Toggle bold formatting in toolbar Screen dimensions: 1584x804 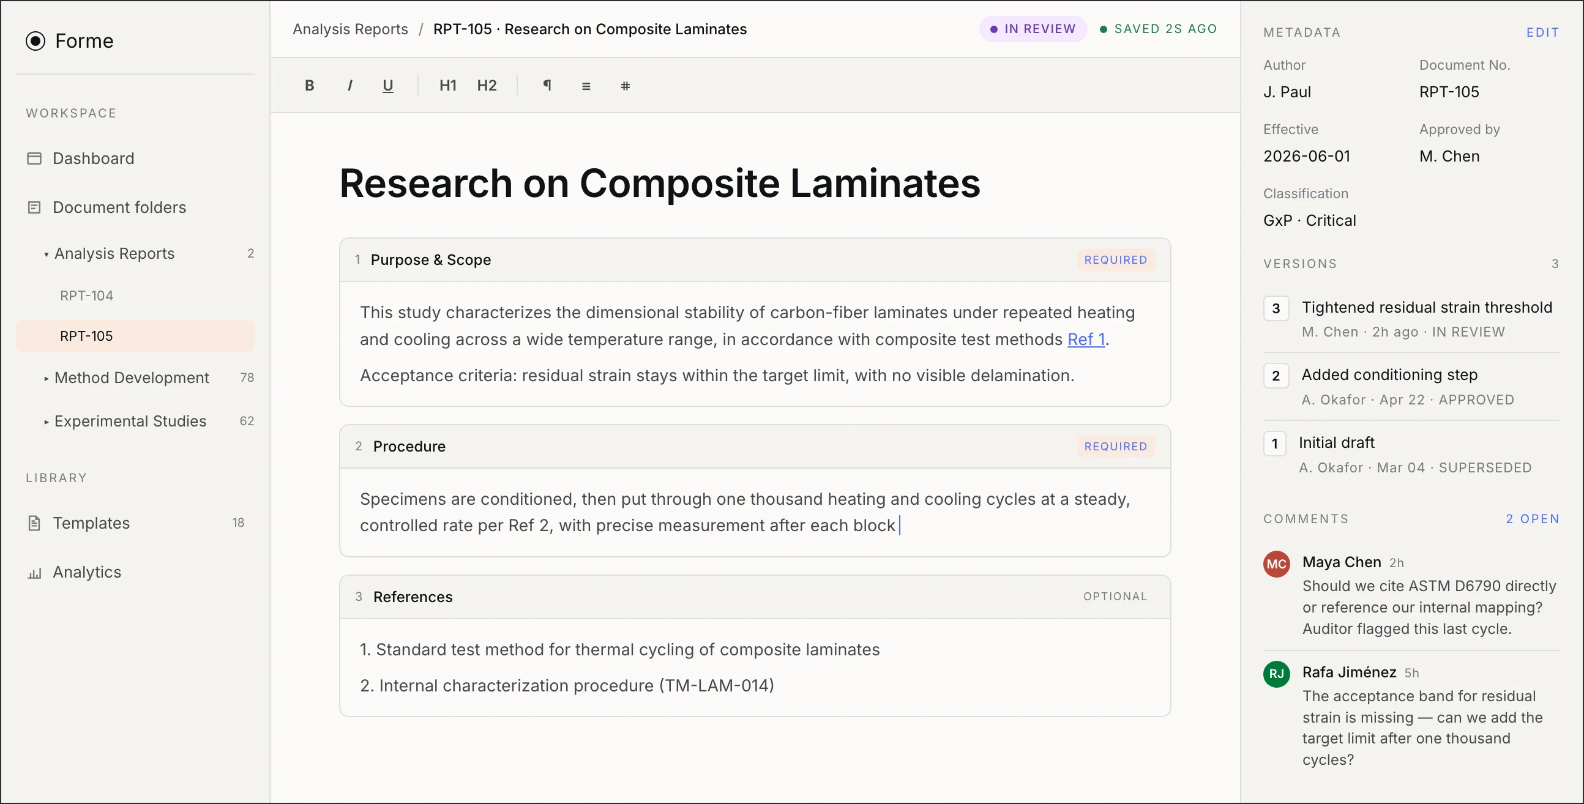click(309, 86)
